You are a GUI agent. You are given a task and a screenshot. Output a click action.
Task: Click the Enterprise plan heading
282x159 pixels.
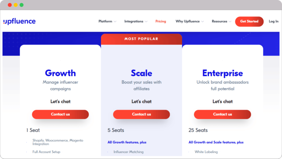click(x=223, y=73)
